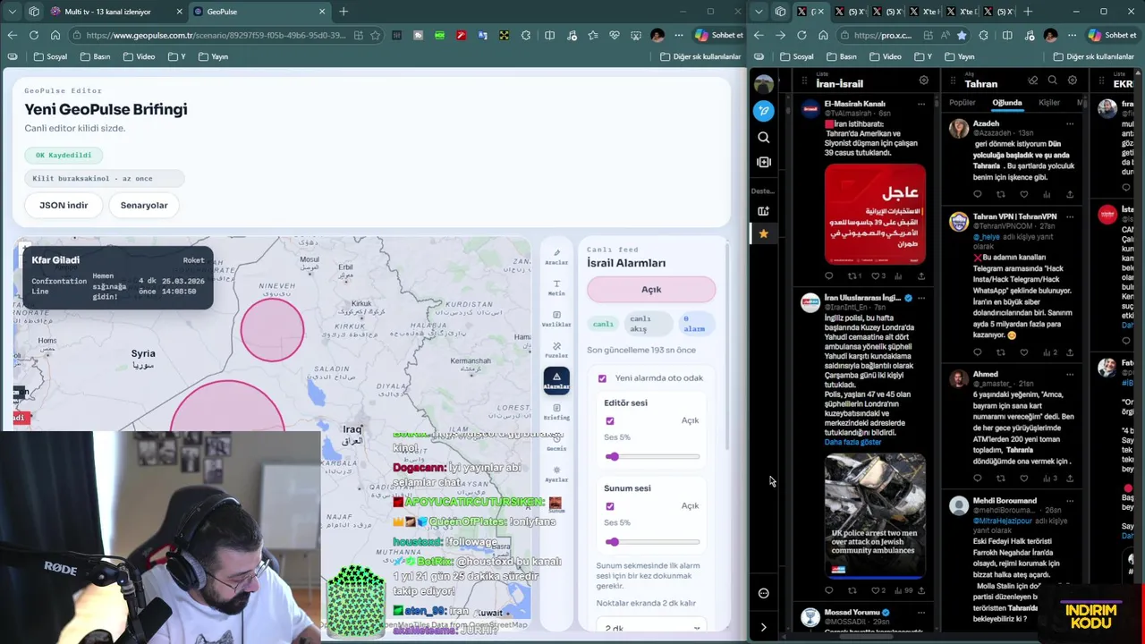
Task: Click the Senaryolar button
Action: tap(144, 205)
